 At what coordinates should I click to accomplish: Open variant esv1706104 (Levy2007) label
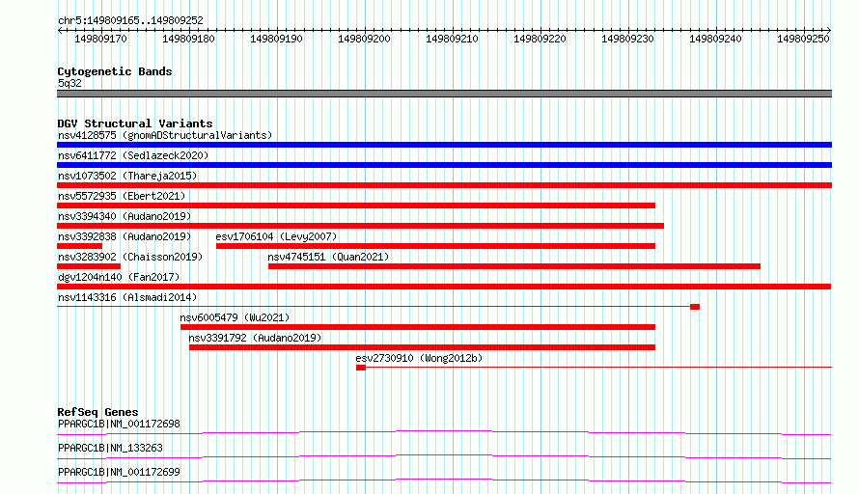pos(276,236)
